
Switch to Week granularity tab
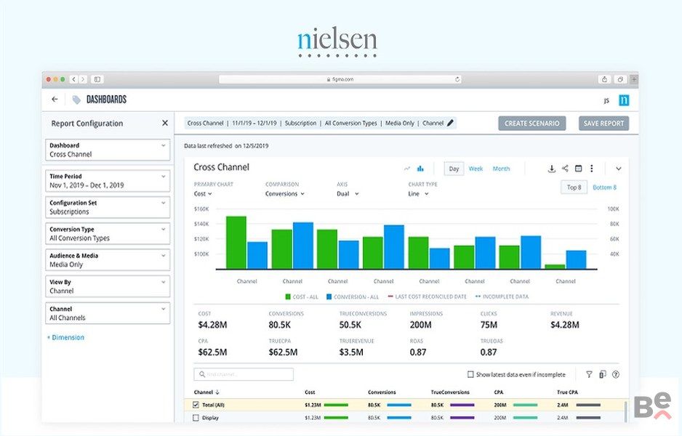476,169
